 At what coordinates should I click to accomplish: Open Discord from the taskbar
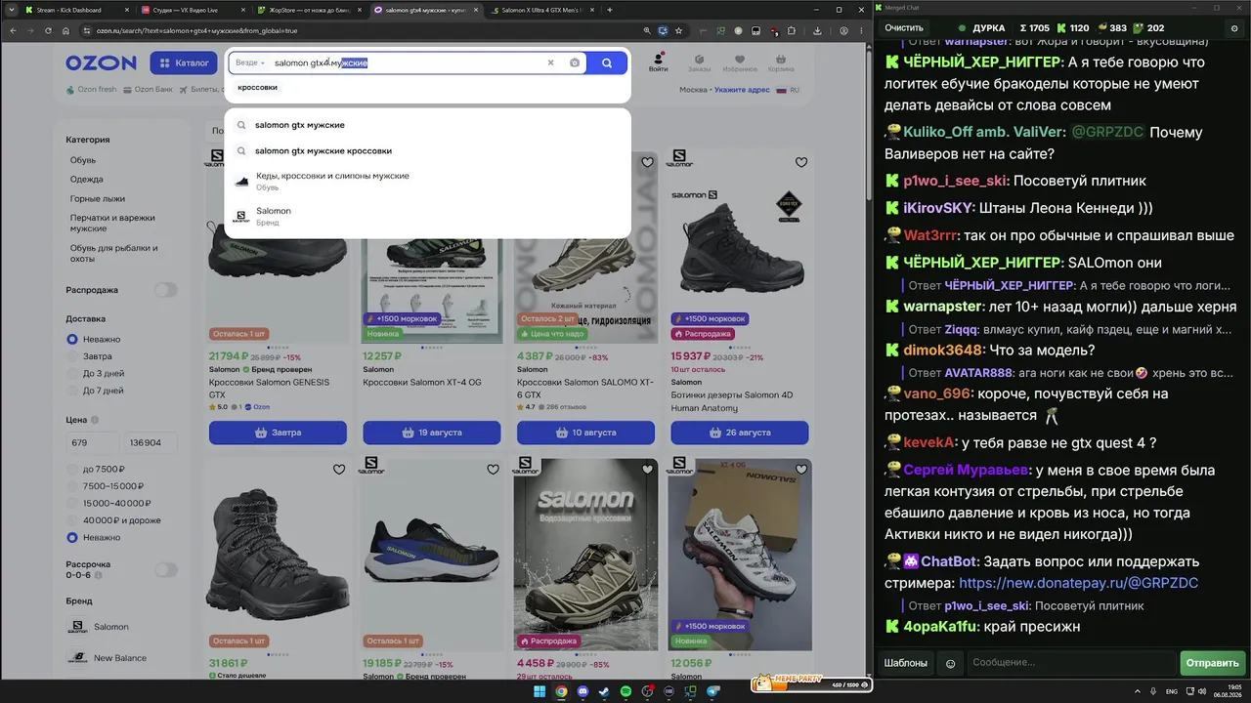tap(583, 692)
